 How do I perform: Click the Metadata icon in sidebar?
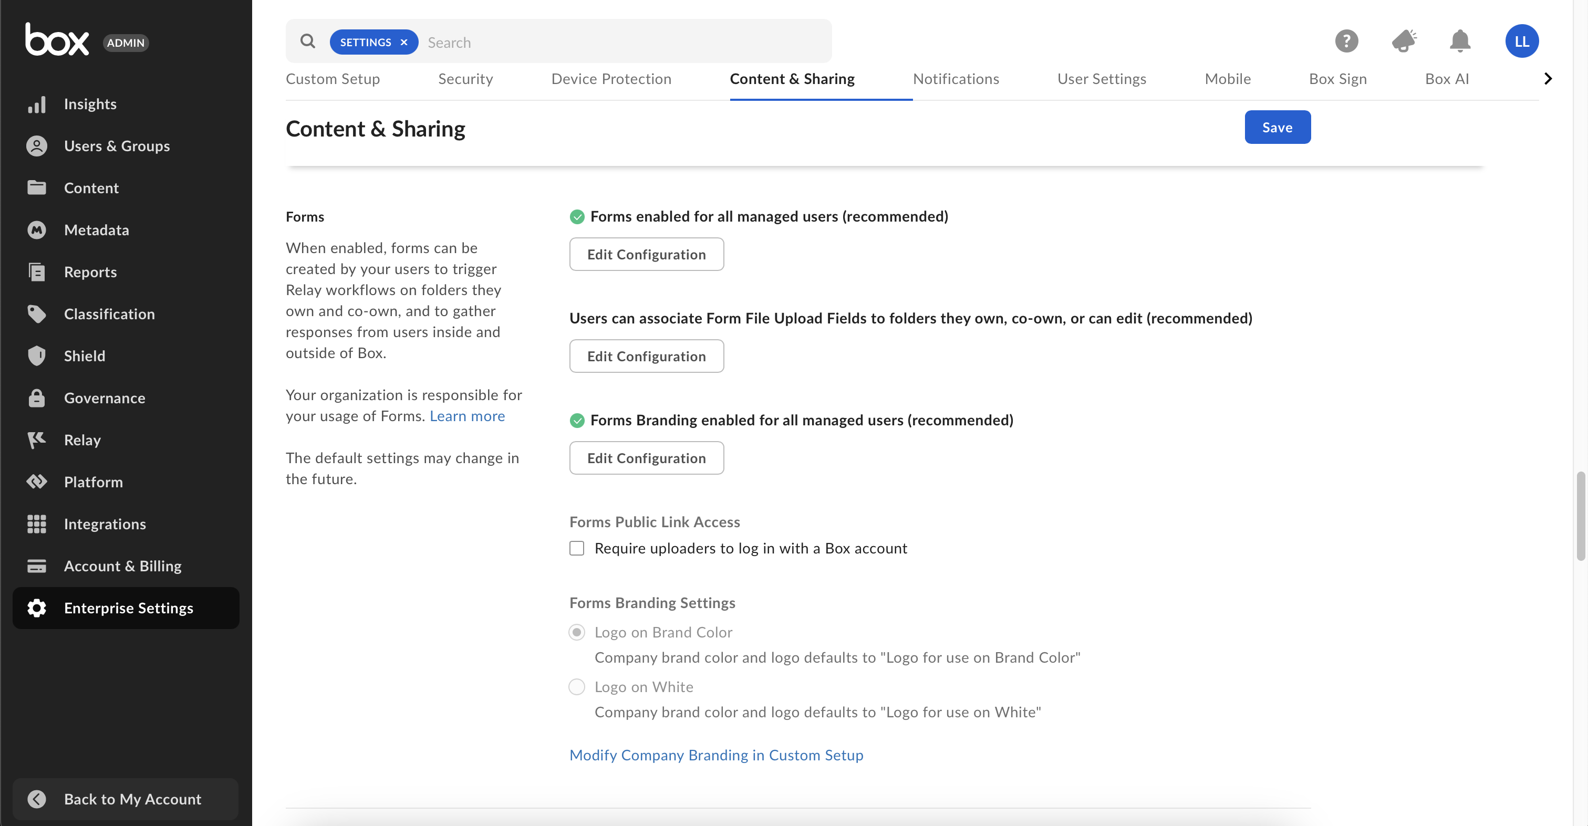pyautogui.click(x=36, y=230)
